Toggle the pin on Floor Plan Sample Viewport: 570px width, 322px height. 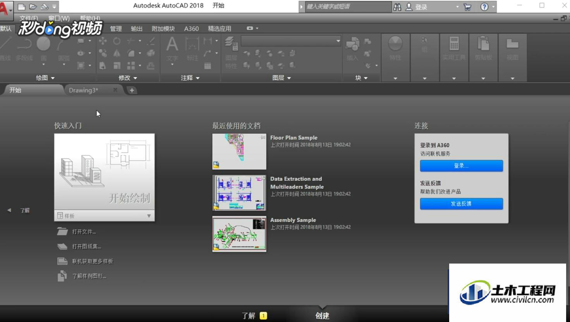[x=263, y=137]
